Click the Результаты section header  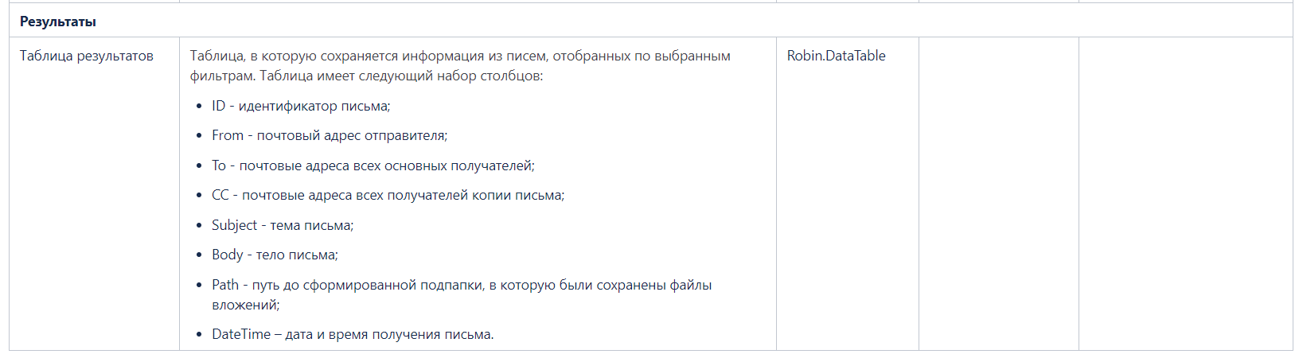pos(58,21)
